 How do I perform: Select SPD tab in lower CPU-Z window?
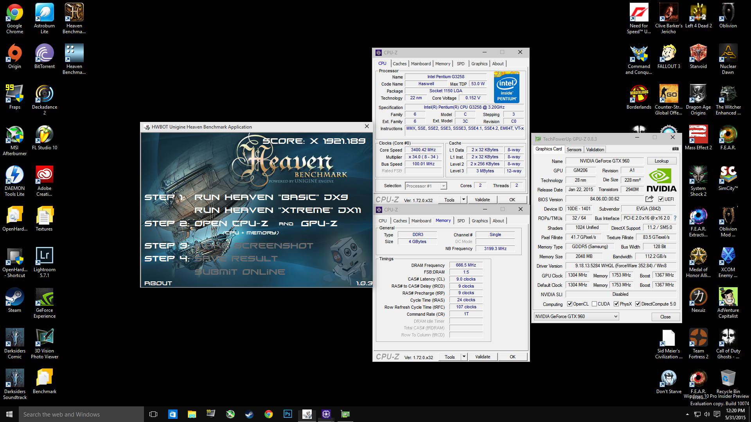point(461,221)
